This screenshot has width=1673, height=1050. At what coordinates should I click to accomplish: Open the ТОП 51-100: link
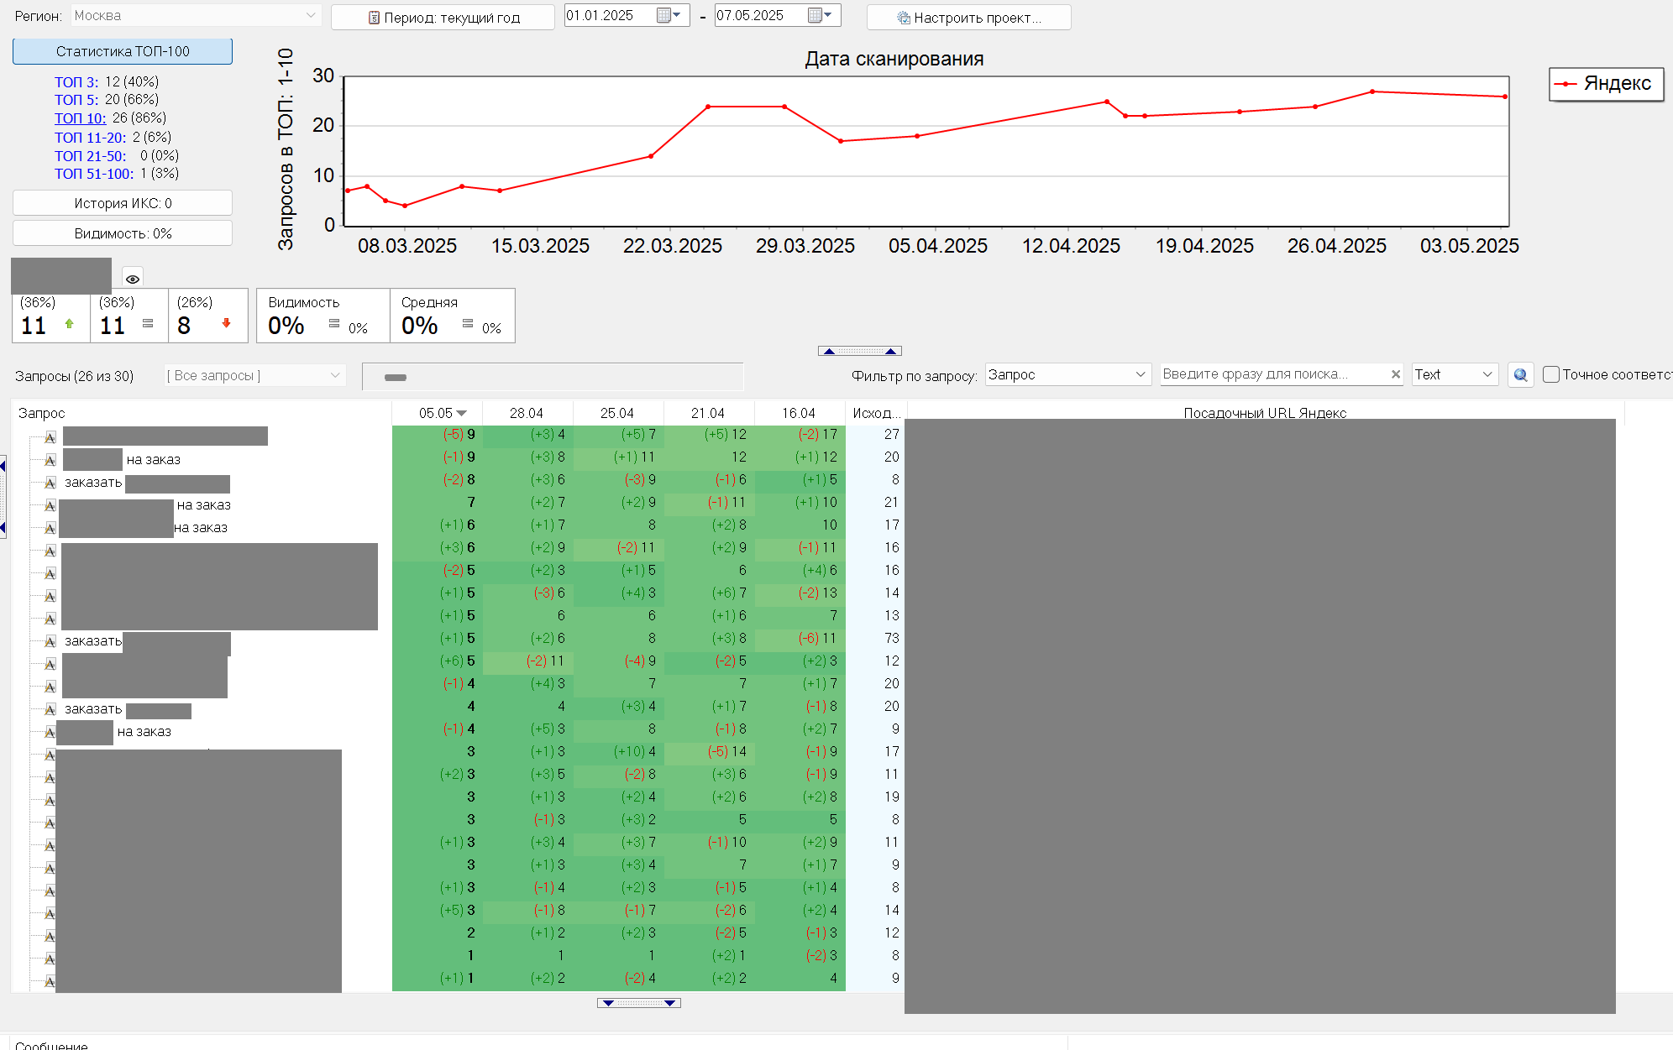point(94,174)
